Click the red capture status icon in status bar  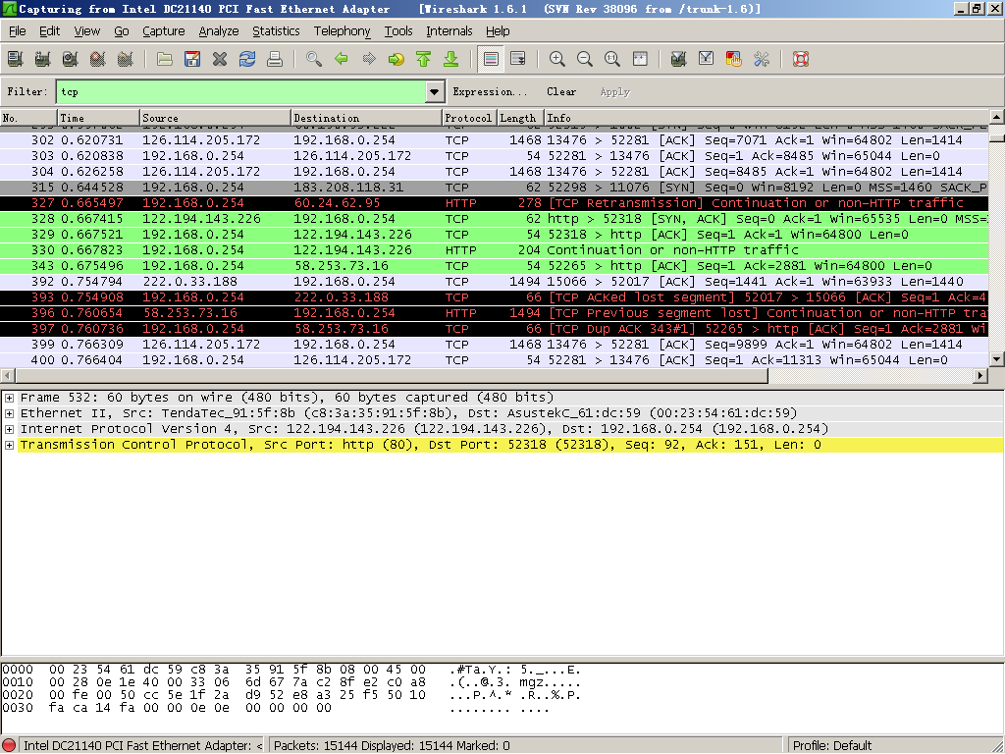(8, 745)
